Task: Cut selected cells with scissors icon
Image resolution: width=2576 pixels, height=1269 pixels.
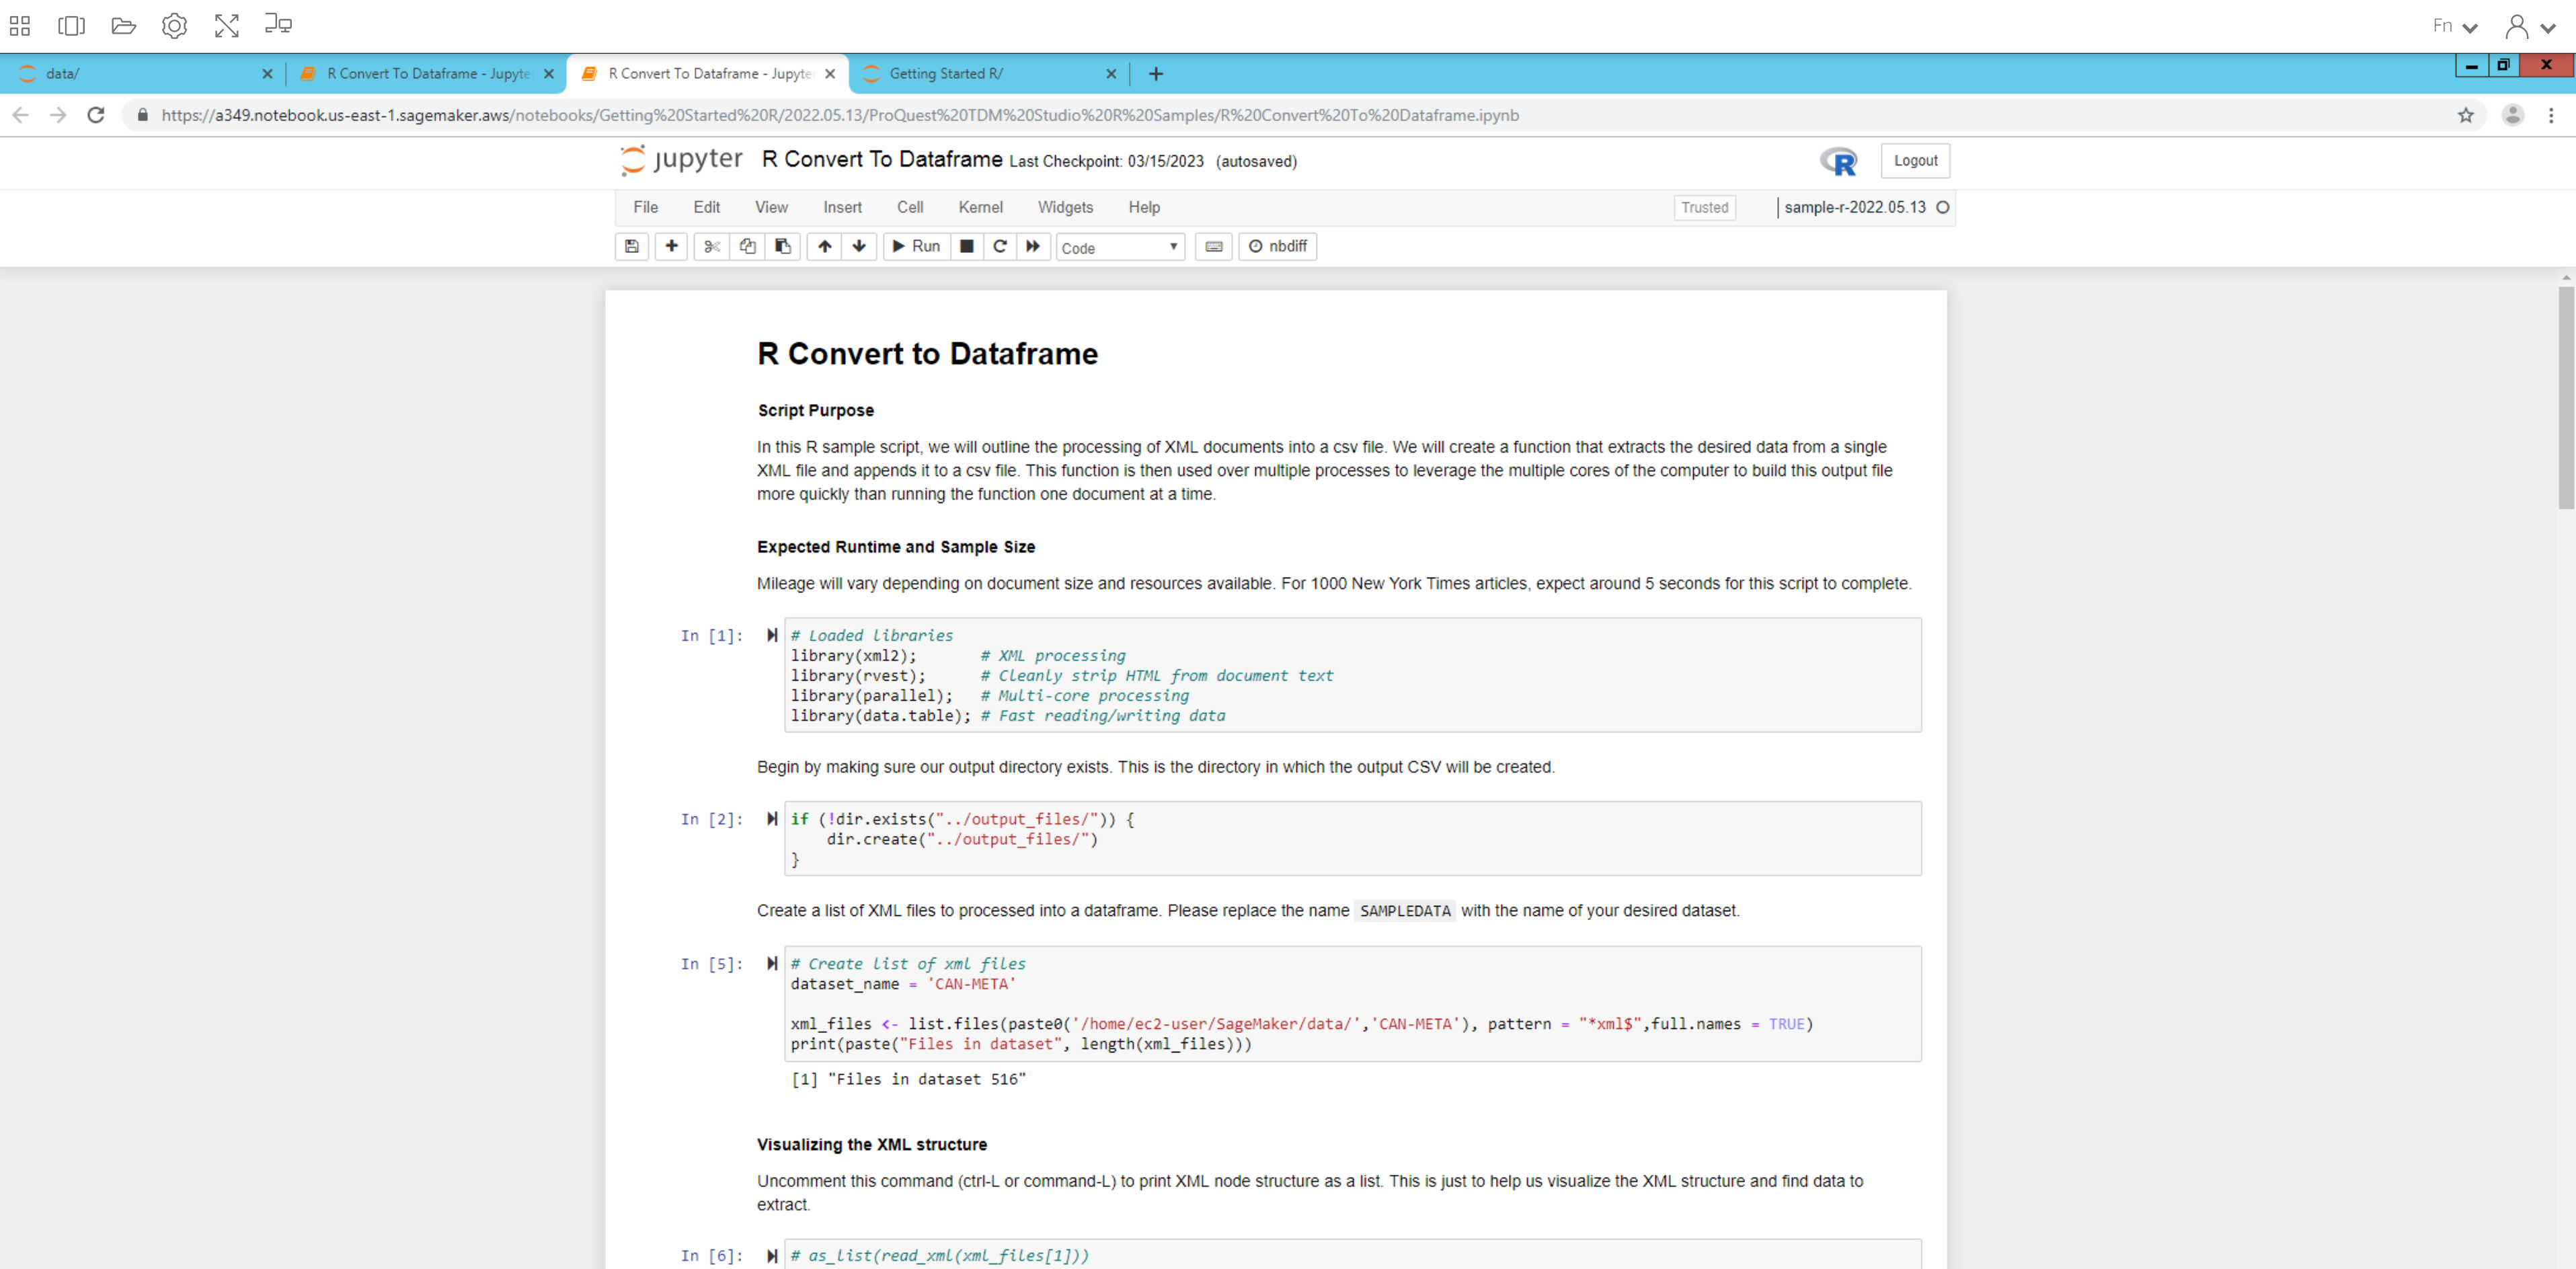Action: click(711, 246)
